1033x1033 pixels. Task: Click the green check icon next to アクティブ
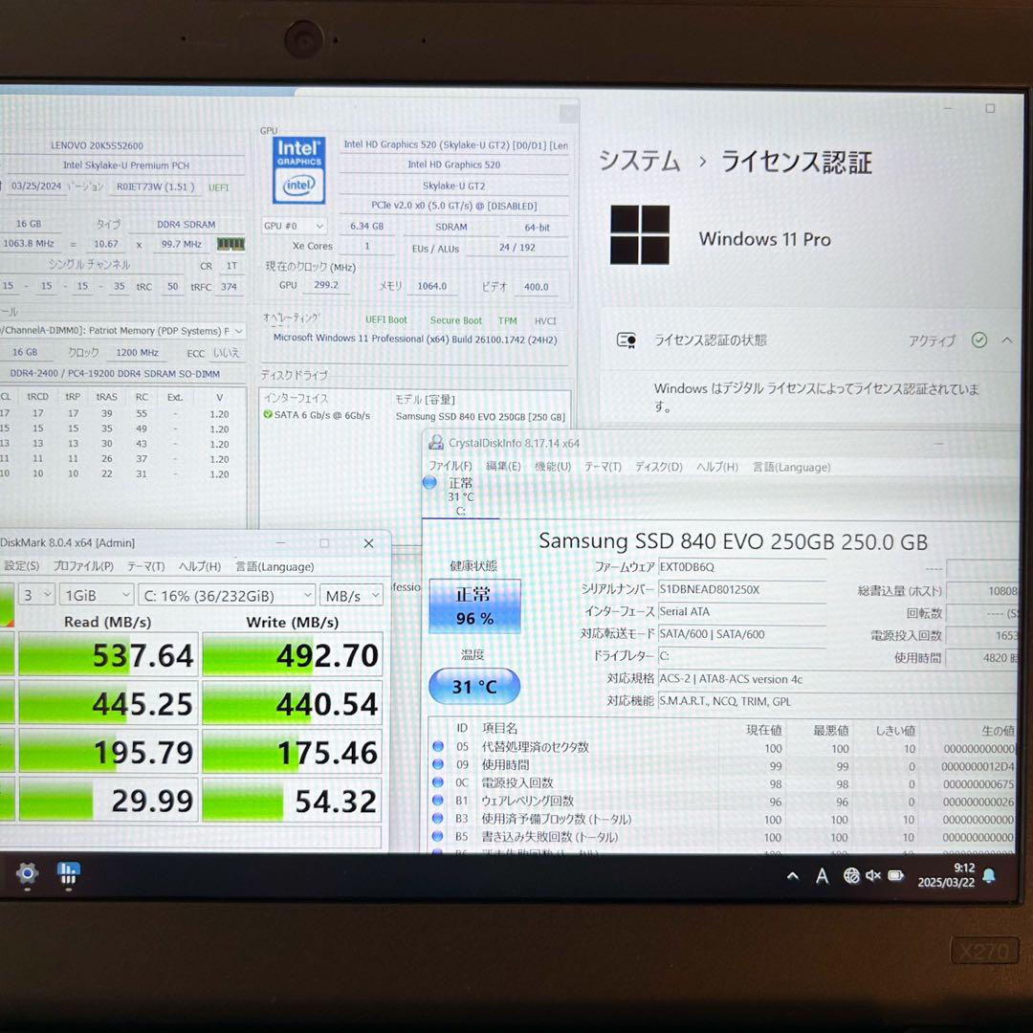tap(979, 340)
